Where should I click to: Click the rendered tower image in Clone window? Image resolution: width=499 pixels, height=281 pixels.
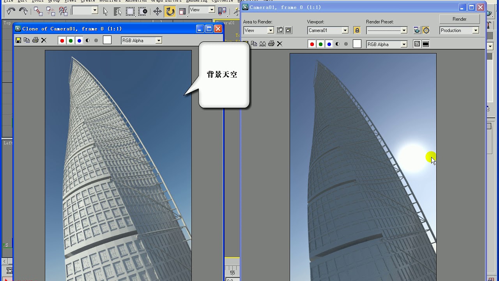[x=118, y=165]
